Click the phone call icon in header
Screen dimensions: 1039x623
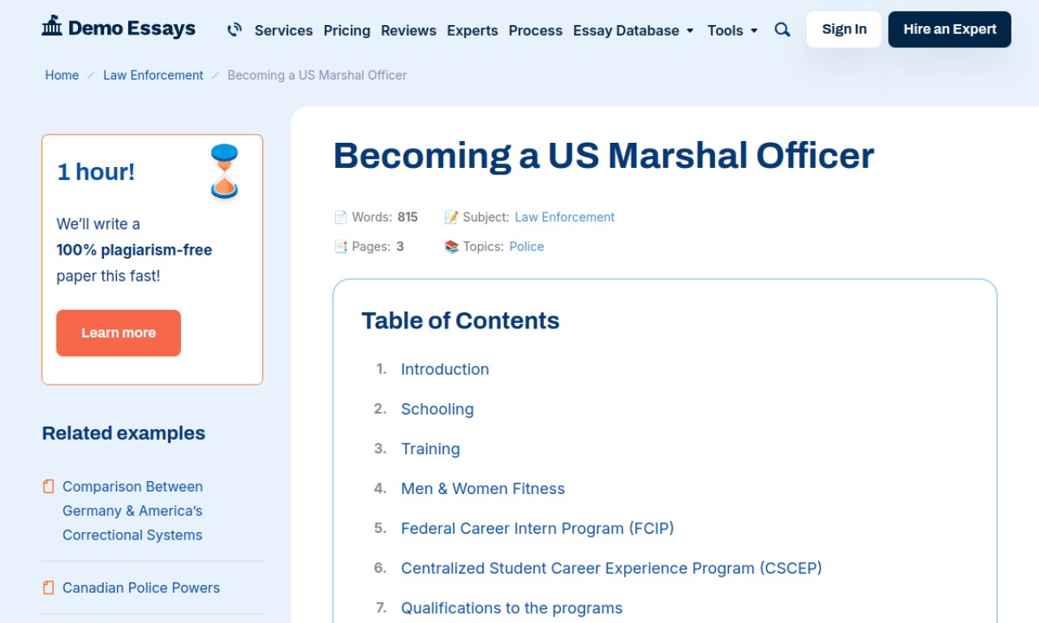235,30
